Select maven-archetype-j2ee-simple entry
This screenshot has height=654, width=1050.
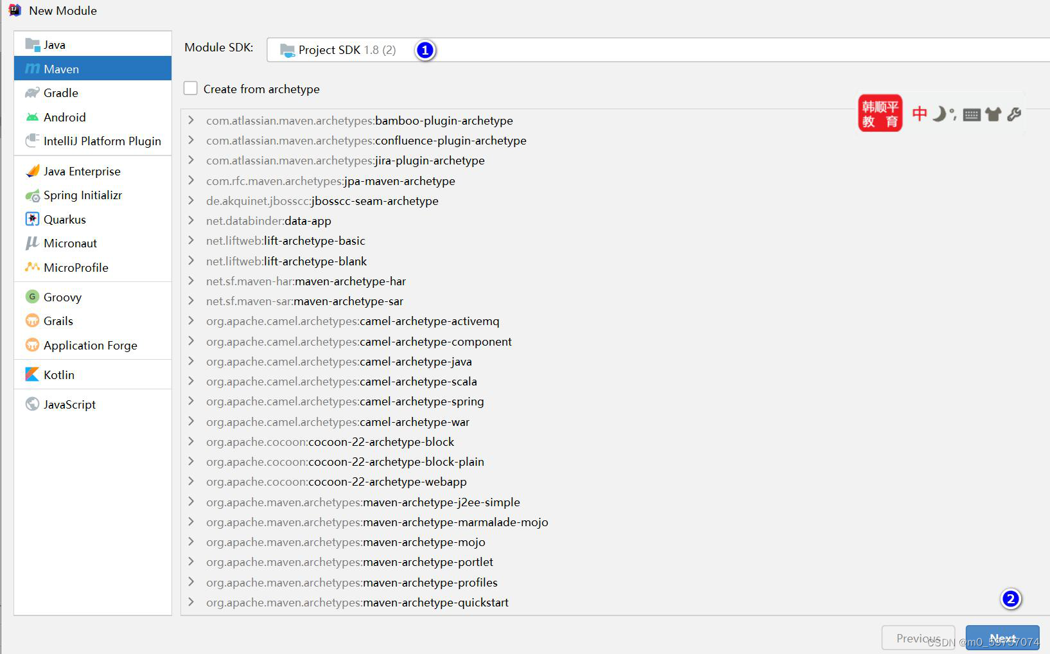click(x=363, y=502)
